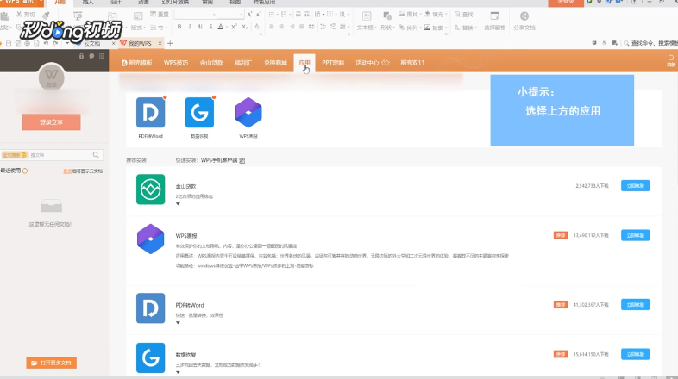This screenshot has width=678, height=379.
Task: Toggle Strikethrough S in the ribbon
Action: (210, 27)
